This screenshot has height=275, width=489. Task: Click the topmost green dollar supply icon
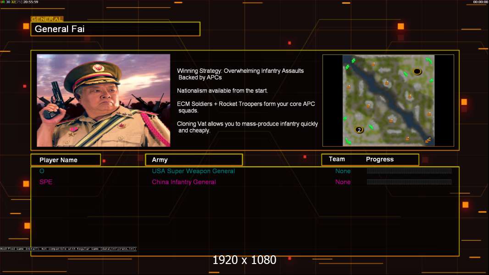(354, 60)
